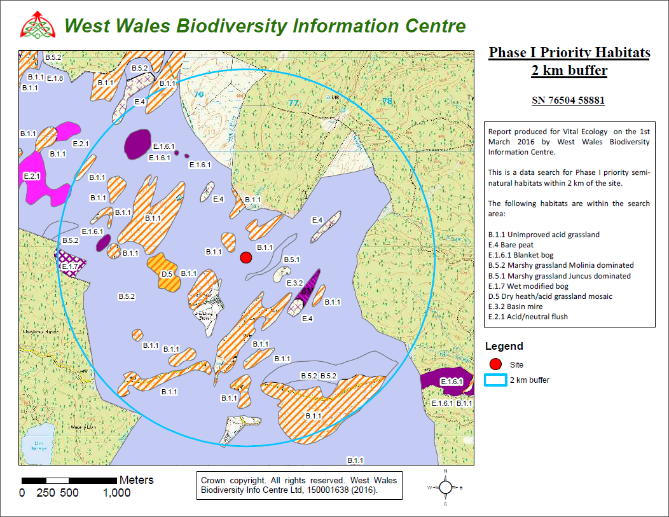Screen dimensions: 669x517
Task: Click the West Wales Biodiversity Information Centre title
Action: [265, 26]
